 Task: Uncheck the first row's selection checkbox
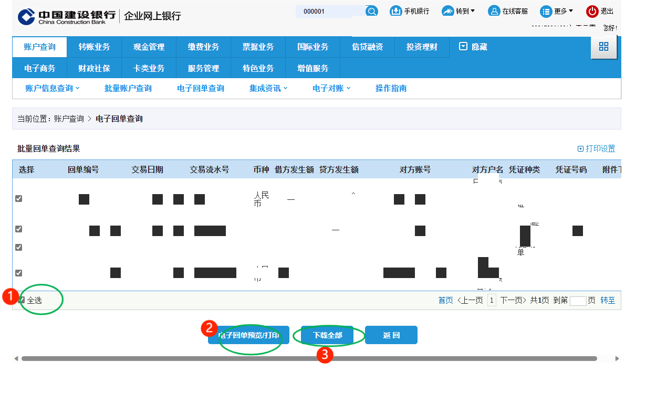point(19,199)
